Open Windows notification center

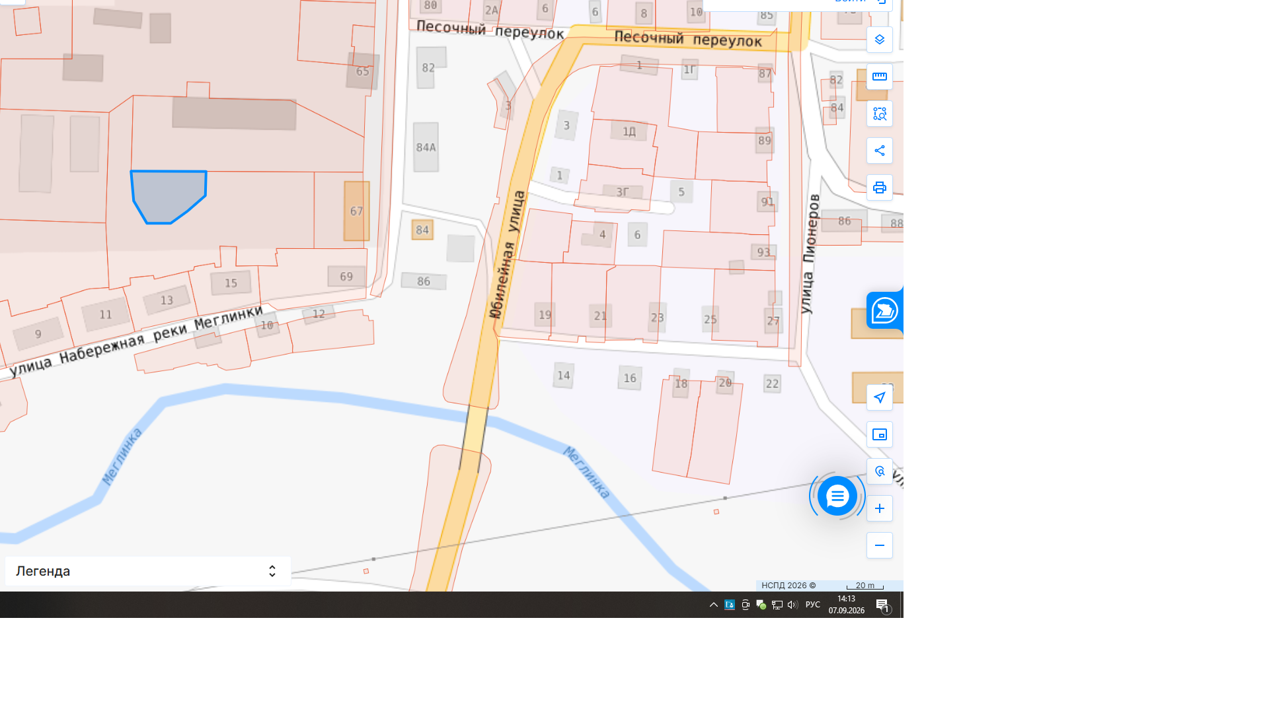pos(882,605)
